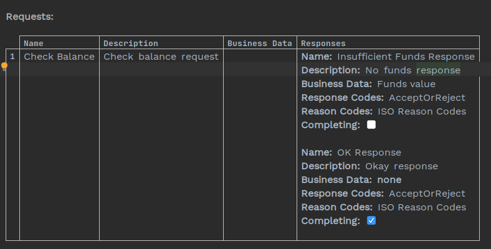
Task: Select the Check Balance name cell
Action: 59,57
